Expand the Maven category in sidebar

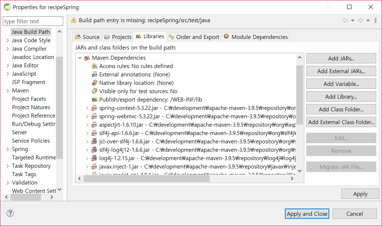(8, 91)
